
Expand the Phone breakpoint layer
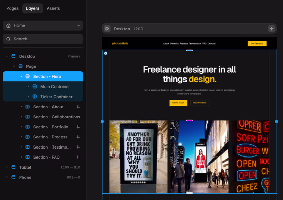click(x=7, y=177)
